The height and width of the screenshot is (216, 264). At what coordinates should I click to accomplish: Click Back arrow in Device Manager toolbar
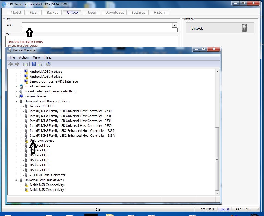(x=11, y=64)
